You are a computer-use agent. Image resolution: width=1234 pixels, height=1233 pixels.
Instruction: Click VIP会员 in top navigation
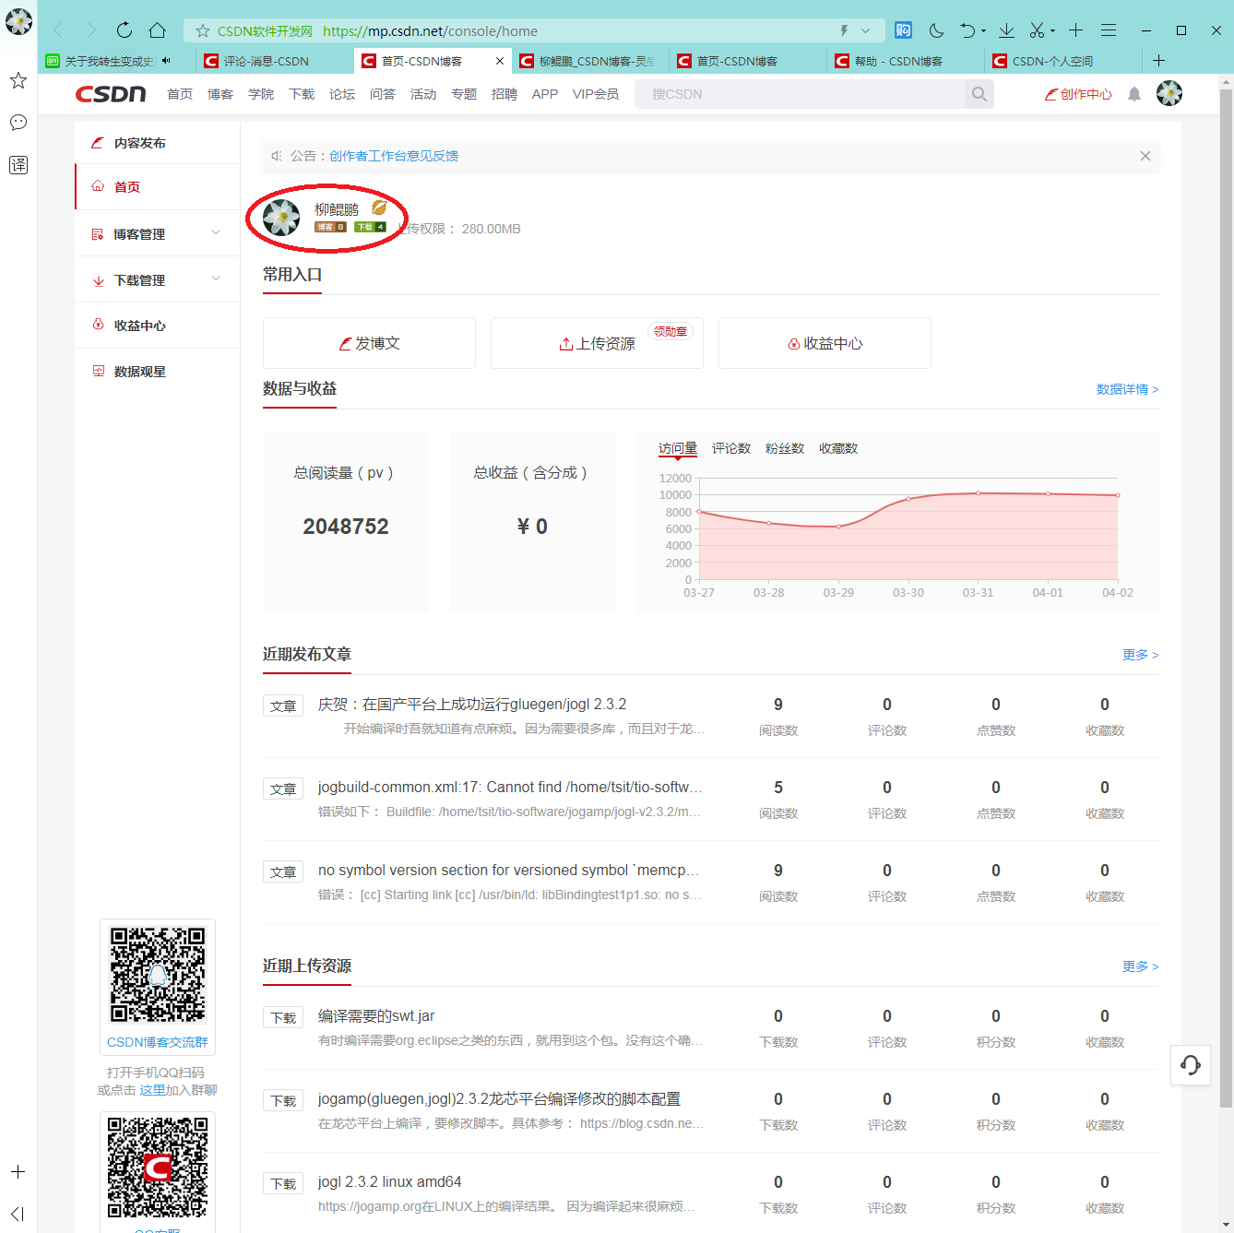coord(596,94)
